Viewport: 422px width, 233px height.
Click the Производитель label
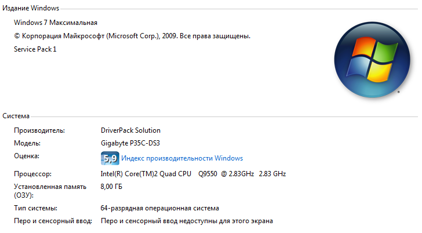(39, 130)
